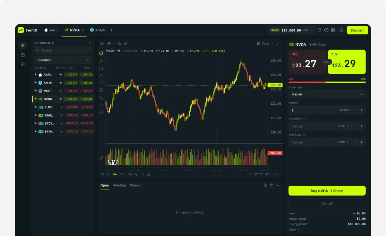This screenshot has width=386, height=236.
Task: Open the instruments list sidebar icon
Action: point(23,45)
